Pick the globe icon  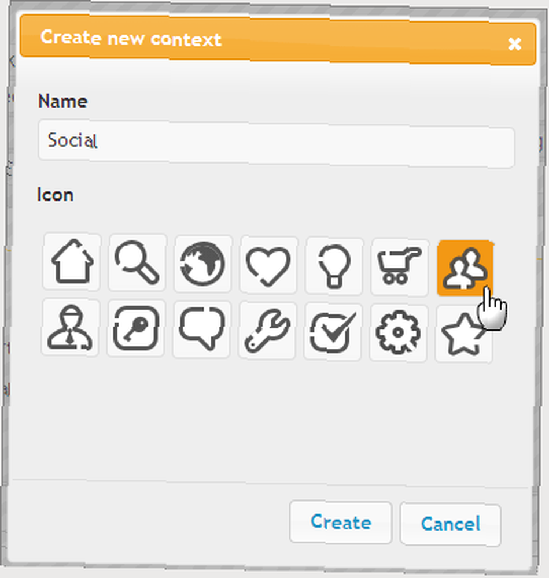203,264
